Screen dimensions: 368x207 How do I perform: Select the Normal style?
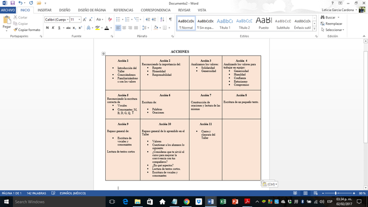186,24
